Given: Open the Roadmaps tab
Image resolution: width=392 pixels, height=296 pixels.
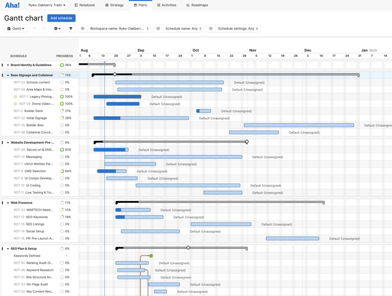Looking at the screenshot, I should [197, 5].
